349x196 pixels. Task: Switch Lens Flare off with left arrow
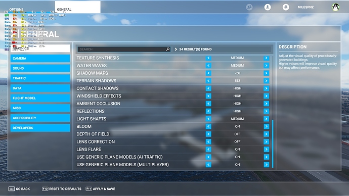pyautogui.click(x=208, y=150)
